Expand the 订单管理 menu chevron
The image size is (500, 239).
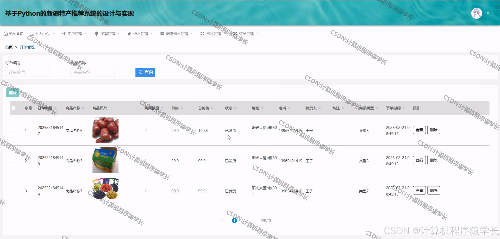pyautogui.click(x=257, y=34)
